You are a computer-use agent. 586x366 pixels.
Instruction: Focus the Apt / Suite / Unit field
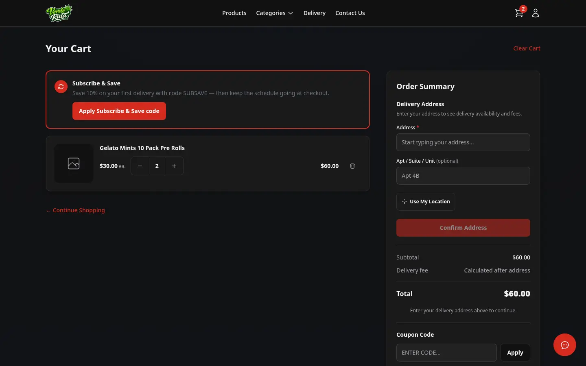463,176
